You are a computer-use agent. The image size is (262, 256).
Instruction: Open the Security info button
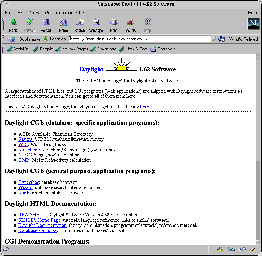click(x=130, y=25)
